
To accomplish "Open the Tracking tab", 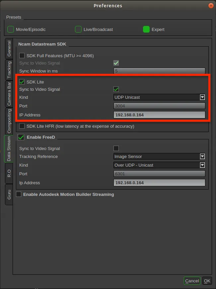I will tap(9, 70).
